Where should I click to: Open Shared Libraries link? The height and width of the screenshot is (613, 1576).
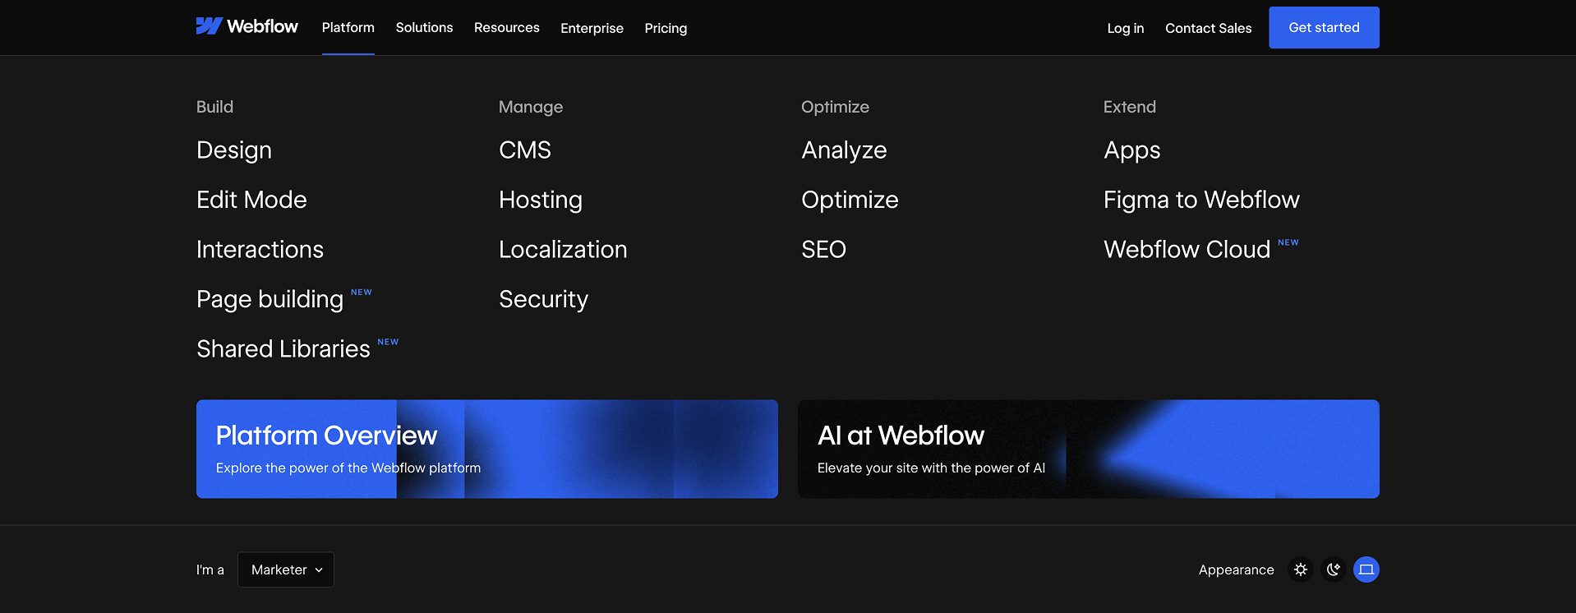[283, 349]
